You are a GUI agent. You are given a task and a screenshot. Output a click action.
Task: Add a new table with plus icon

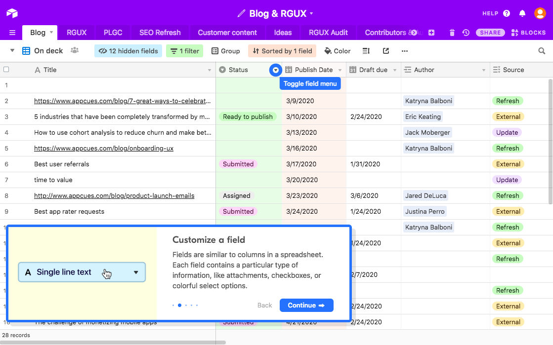431,33
